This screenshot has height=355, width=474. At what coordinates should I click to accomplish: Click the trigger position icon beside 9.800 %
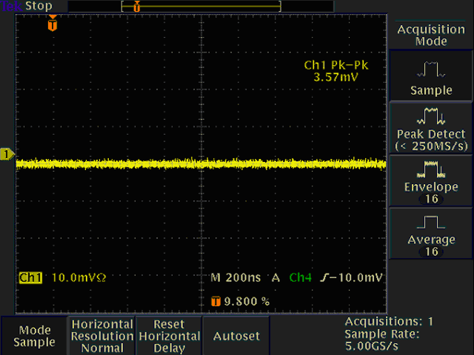coord(216,301)
